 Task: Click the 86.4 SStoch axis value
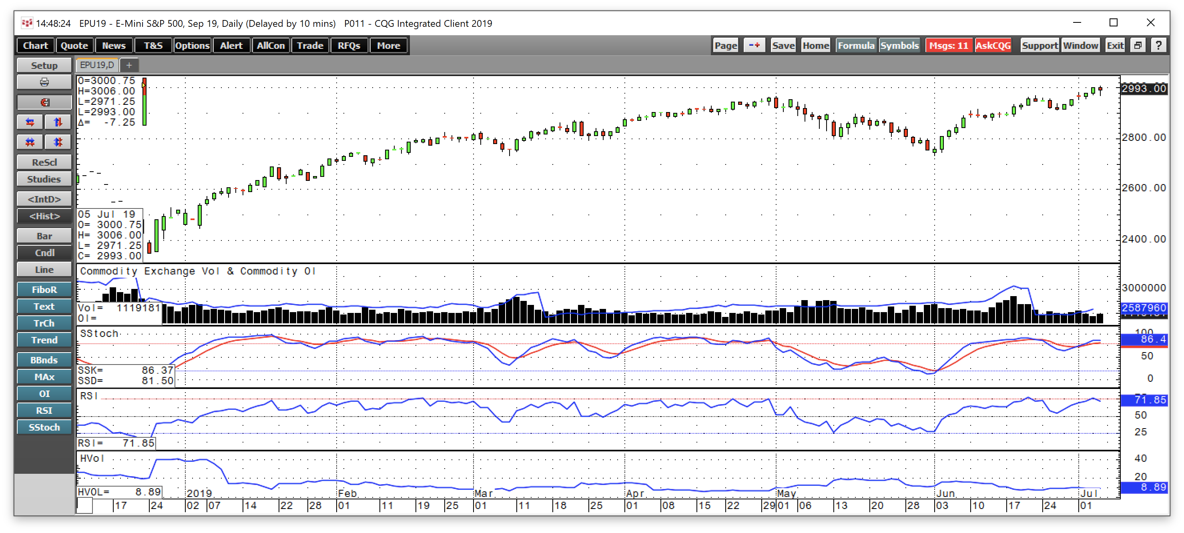click(1144, 340)
